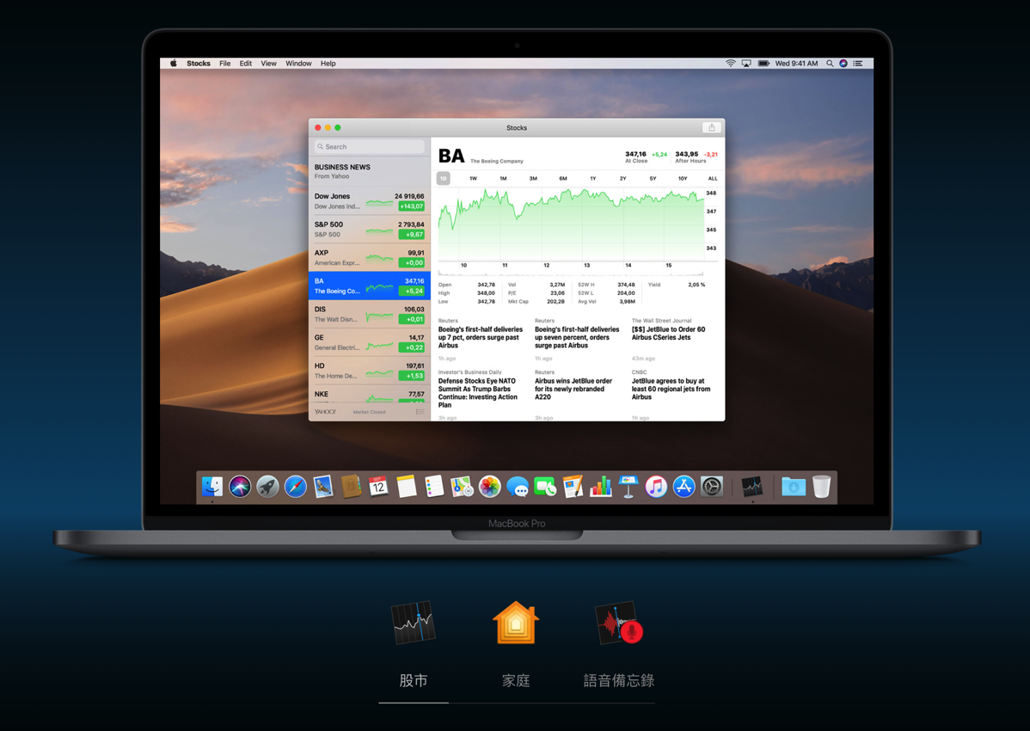Image resolution: width=1030 pixels, height=731 pixels.
Task: Open the Stocks menu in menu bar
Action: (x=199, y=64)
